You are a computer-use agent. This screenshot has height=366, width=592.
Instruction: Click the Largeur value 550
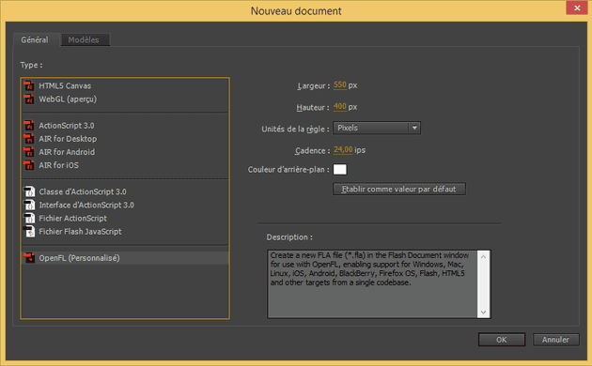(340, 85)
